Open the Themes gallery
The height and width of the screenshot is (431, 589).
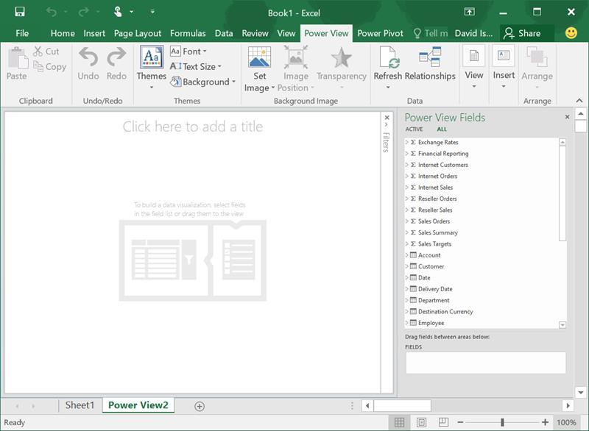tap(152, 68)
